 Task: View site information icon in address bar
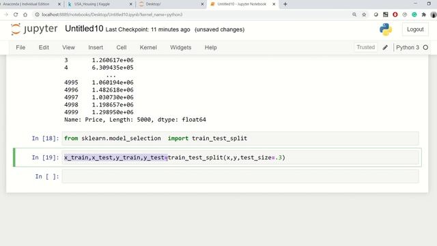(x=37, y=14)
